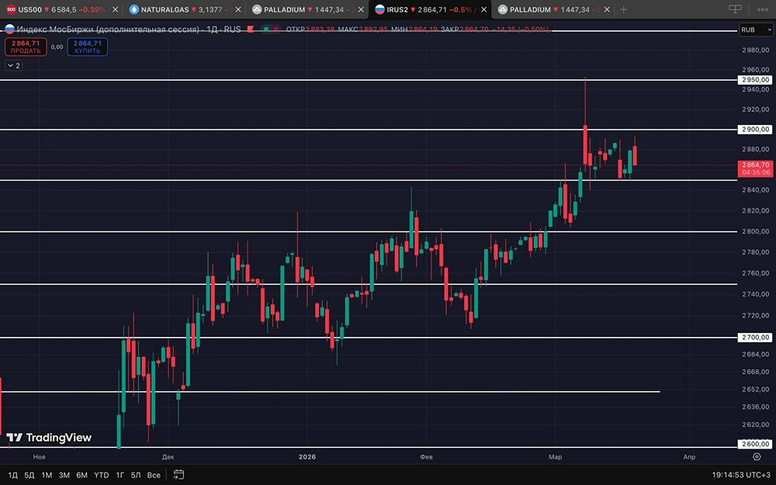Click the Апр label on the time axis
776x485 pixels.
point(689,457)
